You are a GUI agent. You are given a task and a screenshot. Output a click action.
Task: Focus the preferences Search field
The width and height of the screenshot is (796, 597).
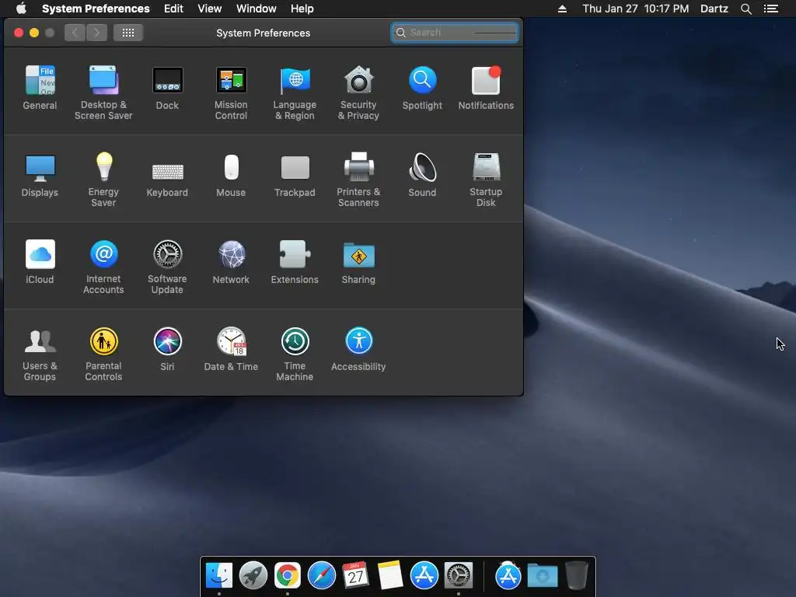(455, 33)
